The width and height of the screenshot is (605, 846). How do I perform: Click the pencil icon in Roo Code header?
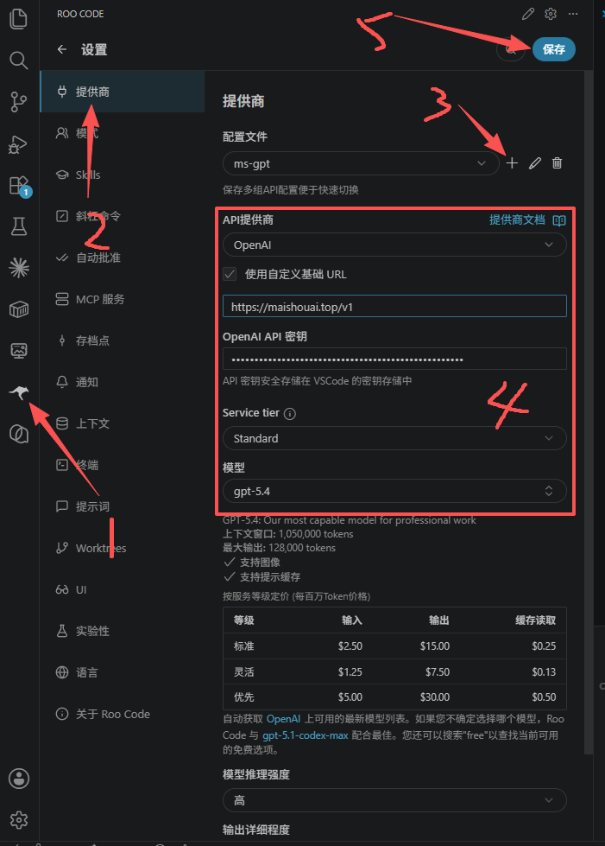tap(528, 14)
